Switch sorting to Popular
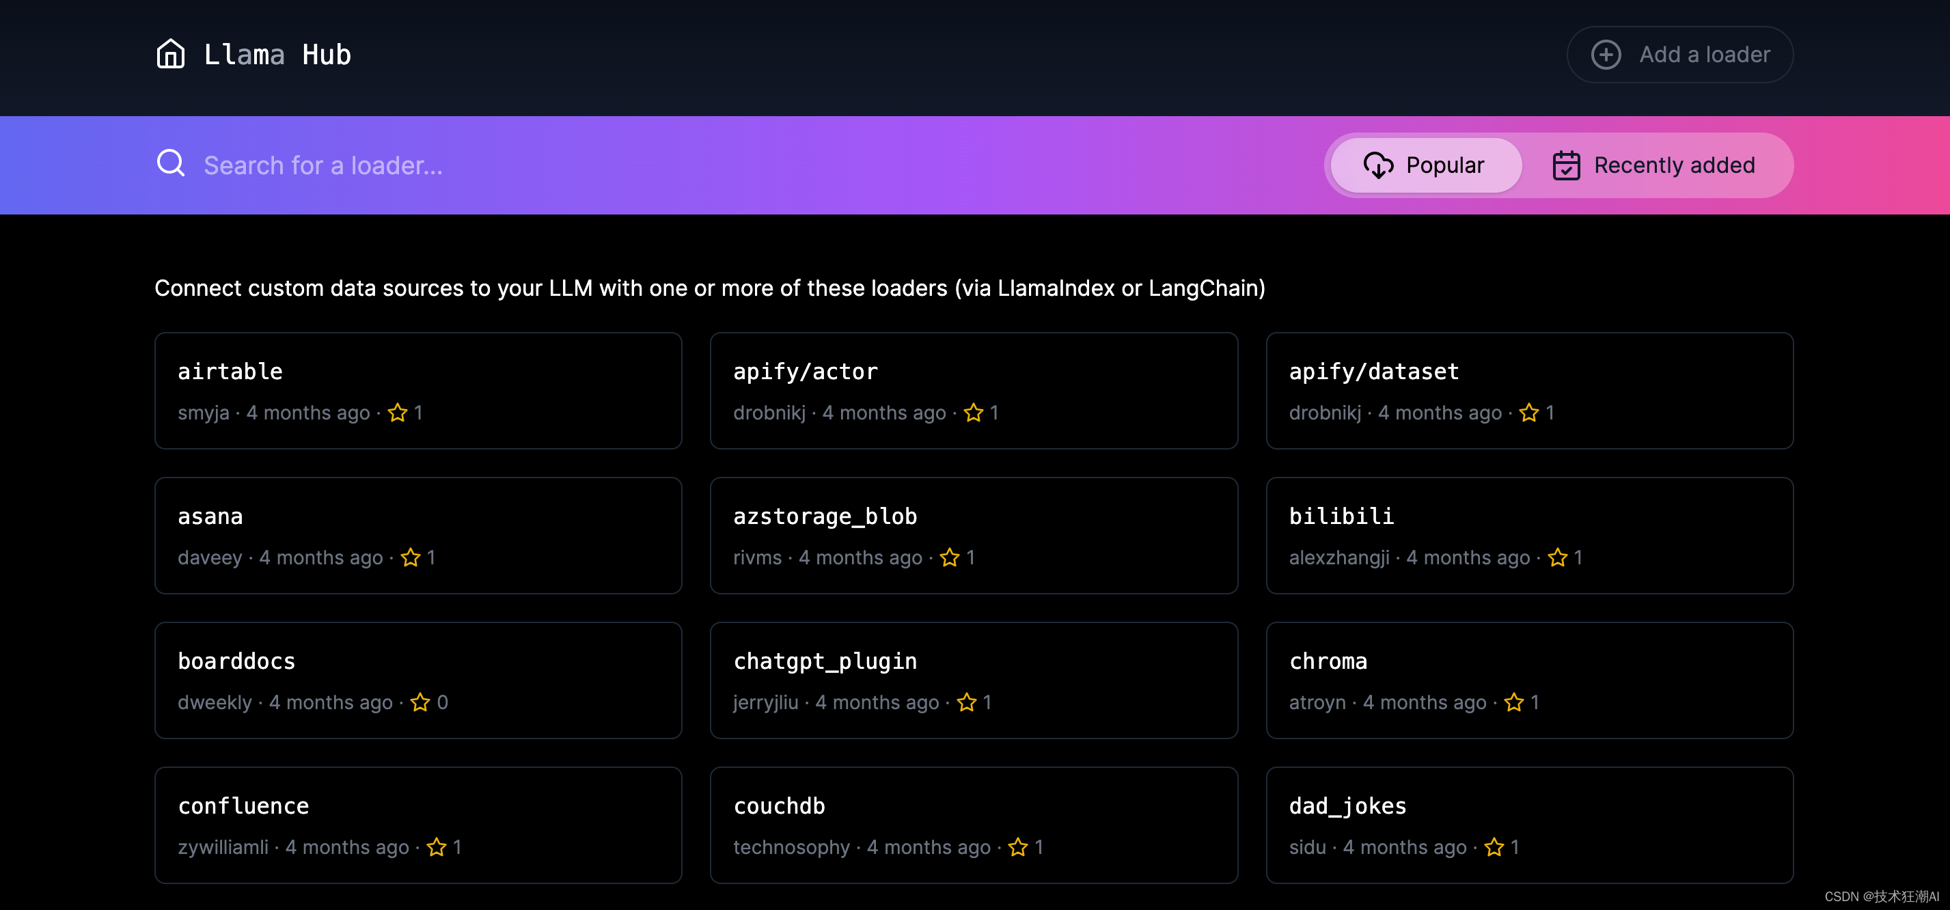1950x910 pixels. pyautogui.click(x=1426, y=165)
